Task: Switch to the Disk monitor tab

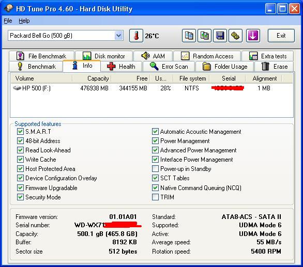Action: tap(104, 56)
